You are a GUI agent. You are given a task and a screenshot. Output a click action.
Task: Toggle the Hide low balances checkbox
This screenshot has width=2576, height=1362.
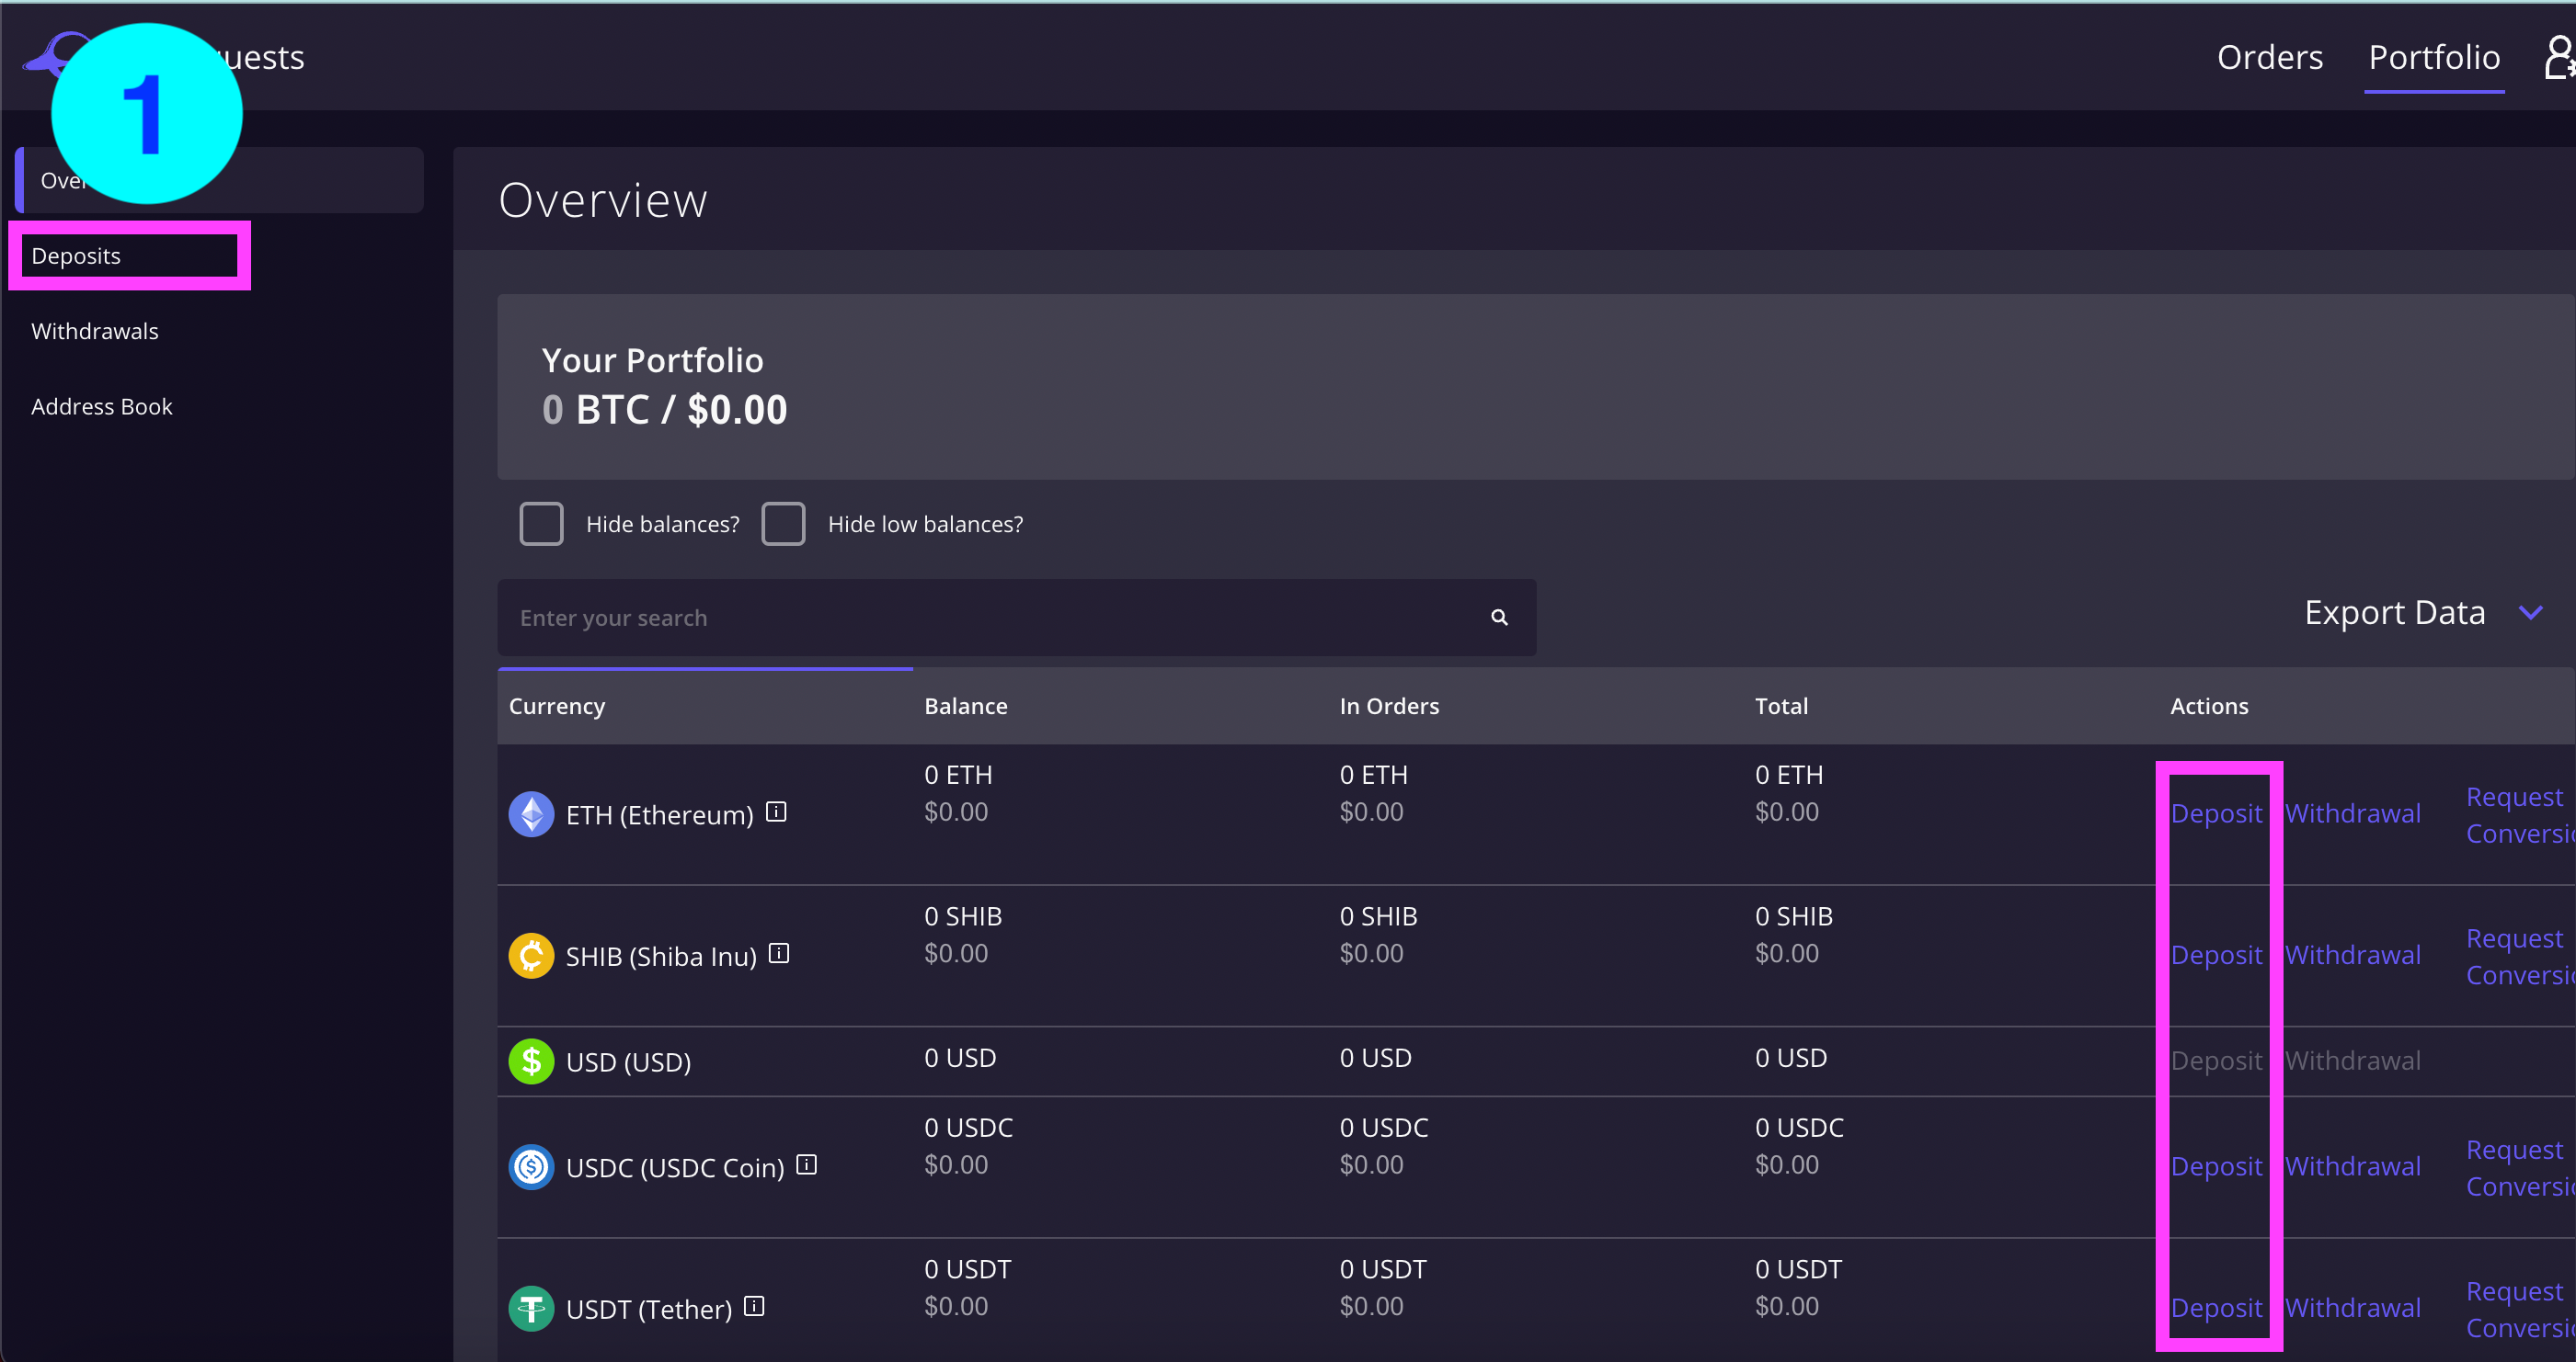(783, 524)
